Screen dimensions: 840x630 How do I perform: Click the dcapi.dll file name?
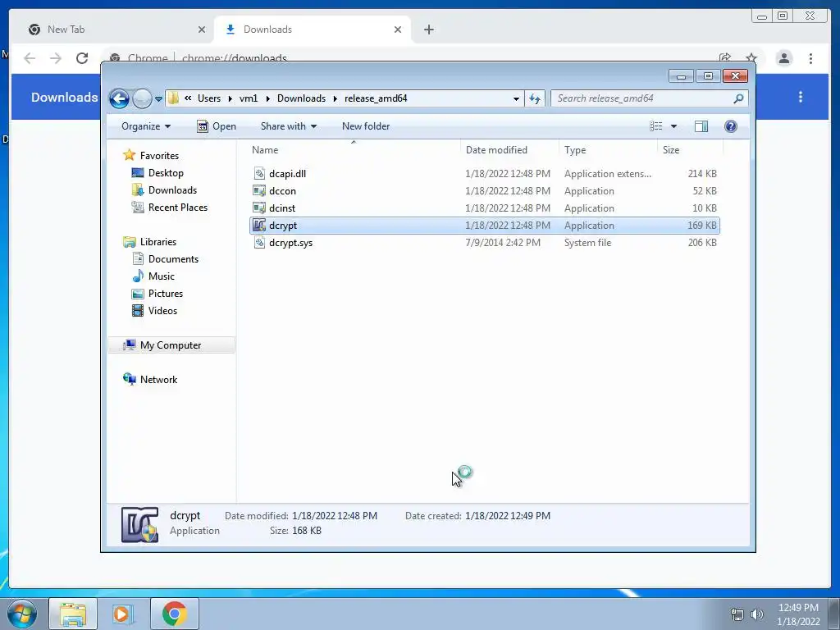point(288,174)
